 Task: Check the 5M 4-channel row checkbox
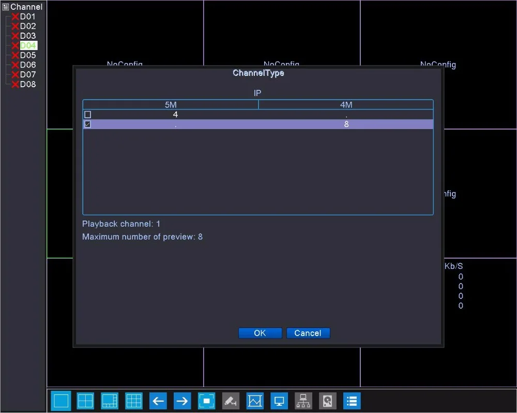tap(88, 115)
